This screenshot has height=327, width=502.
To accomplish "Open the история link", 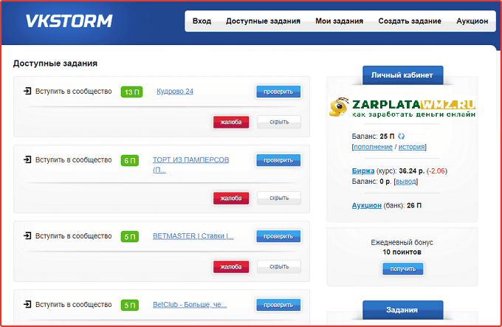I will (x=411, y=147).
